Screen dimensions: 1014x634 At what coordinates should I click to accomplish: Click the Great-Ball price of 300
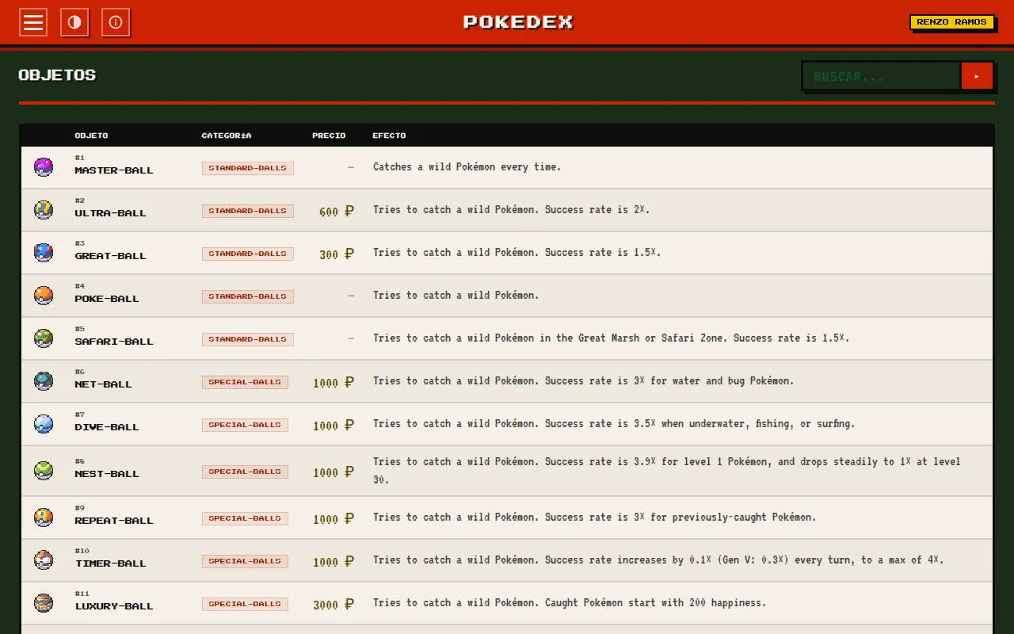(x=336, y=254)
